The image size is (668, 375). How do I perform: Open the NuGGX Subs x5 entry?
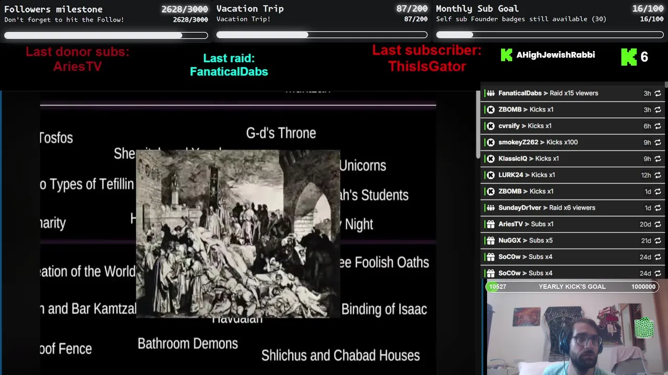pos(574,241)
